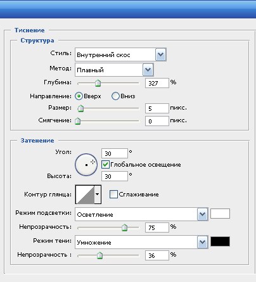Click the Глубина value field showing 327

pos(157,83)
